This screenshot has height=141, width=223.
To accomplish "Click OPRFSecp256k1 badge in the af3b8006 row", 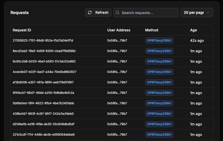I will tap(159, 82).
